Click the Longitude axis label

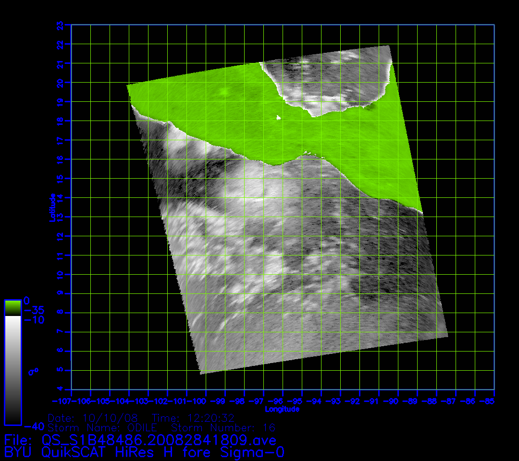coord(282,409)
